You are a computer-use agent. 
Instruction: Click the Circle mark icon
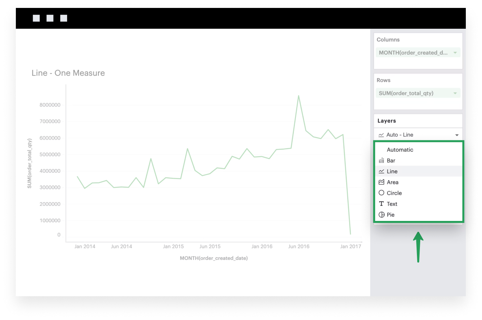(x=381, y=193)
